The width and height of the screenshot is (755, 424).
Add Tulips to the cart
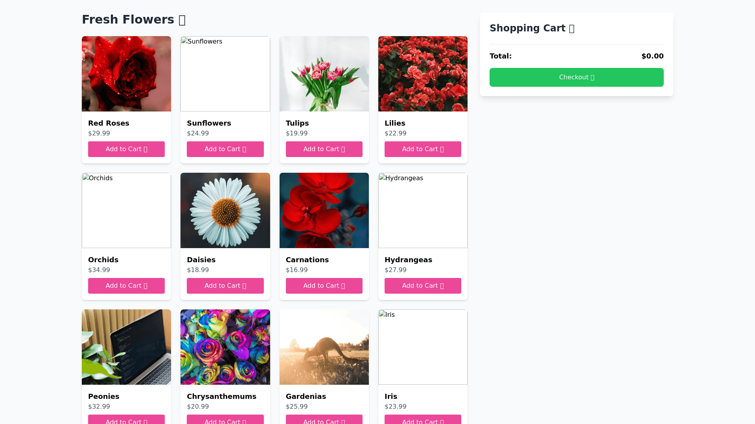[x=324, y=149]
